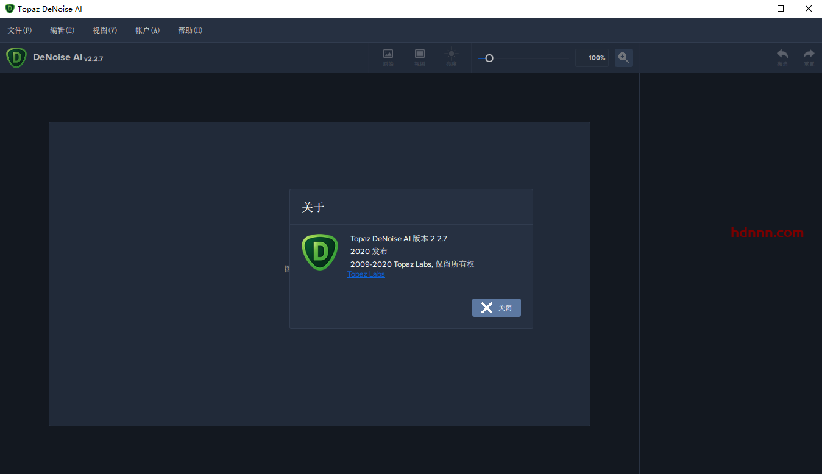
Task: Click the 关闭 button in About dialog
Action: (497, 308)
